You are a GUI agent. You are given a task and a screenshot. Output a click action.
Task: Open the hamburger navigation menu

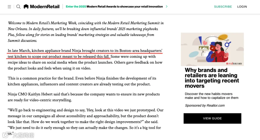tap(9, 7)
